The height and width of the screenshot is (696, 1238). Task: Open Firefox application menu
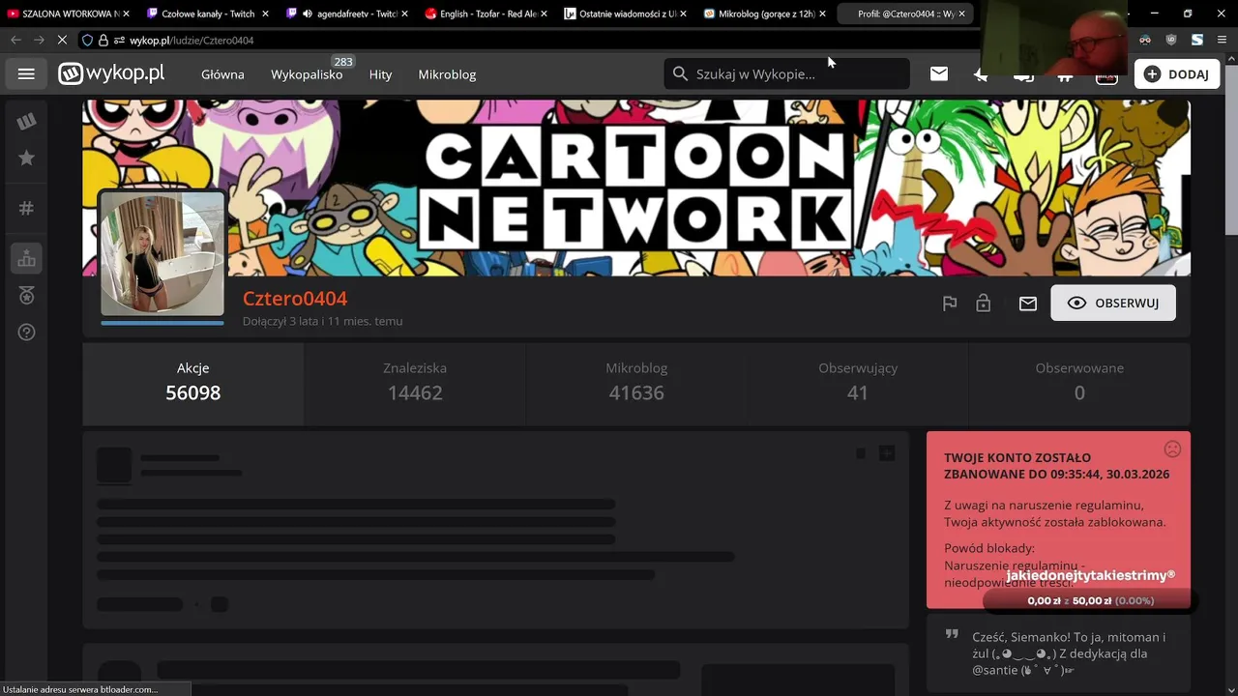1223,40
